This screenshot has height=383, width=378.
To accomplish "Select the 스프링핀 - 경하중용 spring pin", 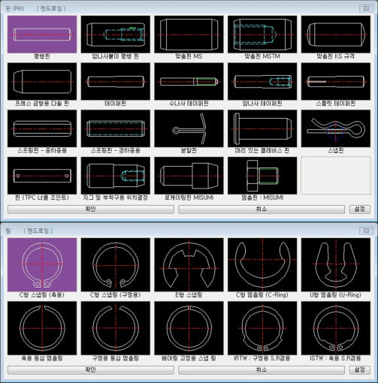I will coord(116,128).
